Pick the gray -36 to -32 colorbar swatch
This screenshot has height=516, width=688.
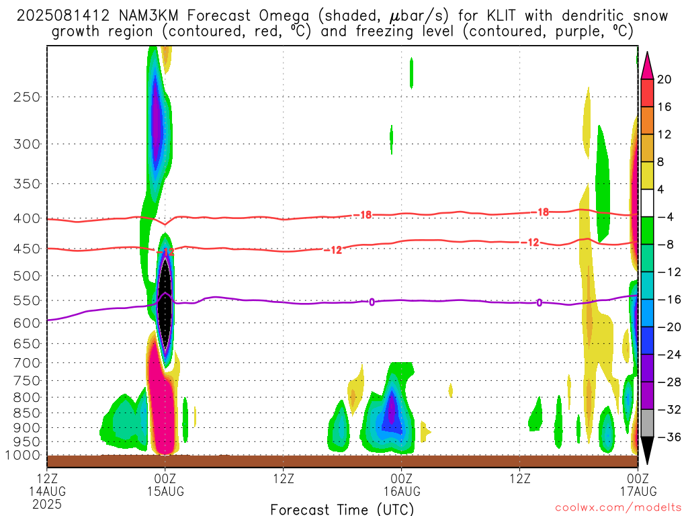(x=647, y=423)
